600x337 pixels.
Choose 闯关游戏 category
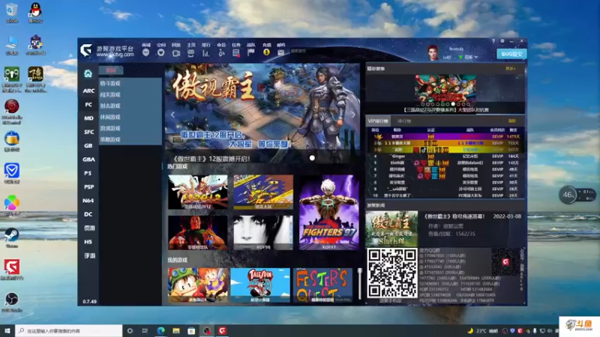pyautogui.click(x=110, y=94)
